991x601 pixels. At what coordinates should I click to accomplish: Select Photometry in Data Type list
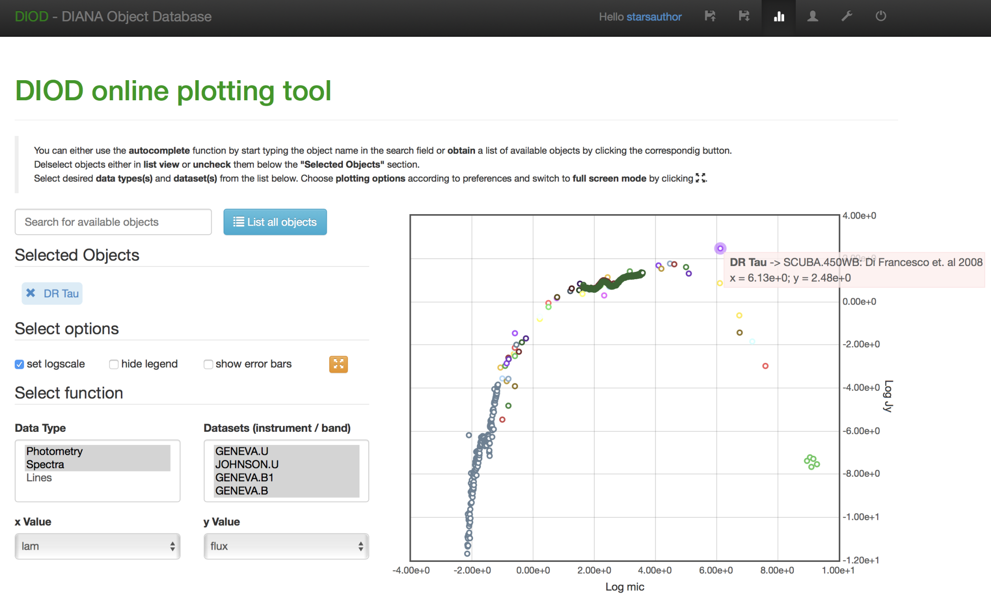98,451
